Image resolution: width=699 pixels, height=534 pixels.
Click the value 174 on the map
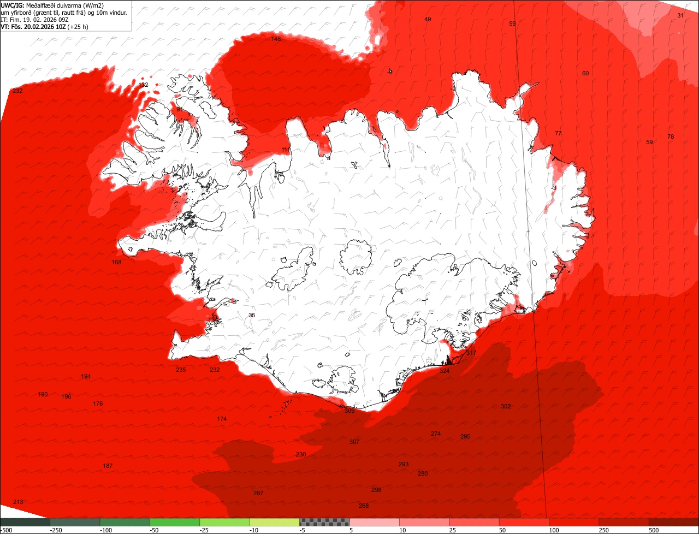[222, 419]
